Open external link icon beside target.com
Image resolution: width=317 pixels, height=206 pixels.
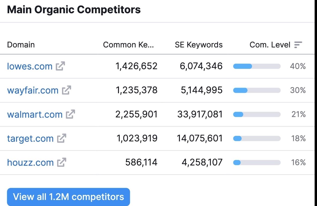62,138
